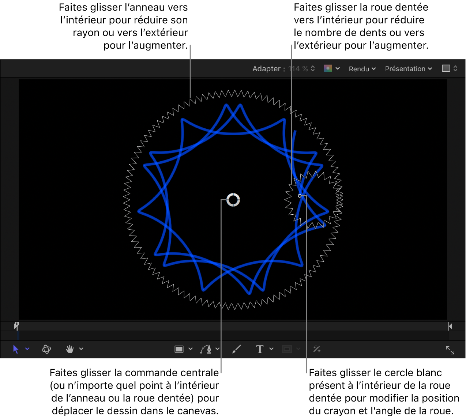Open the canvas view layout popup

[x=450, y=68]
